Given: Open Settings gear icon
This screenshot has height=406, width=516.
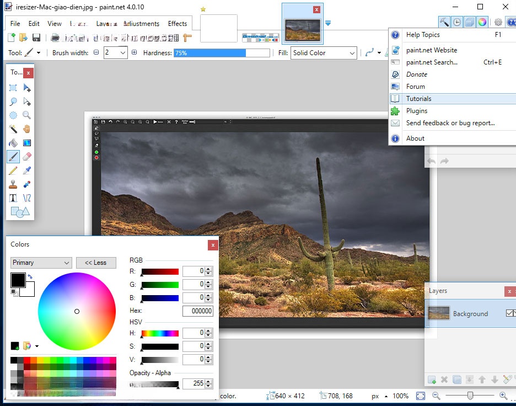Looking at the screenshot, I should click(x=498, y=22).
